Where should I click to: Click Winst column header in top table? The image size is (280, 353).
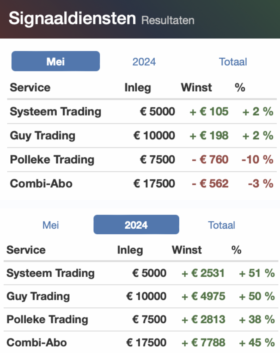point(196,87)
